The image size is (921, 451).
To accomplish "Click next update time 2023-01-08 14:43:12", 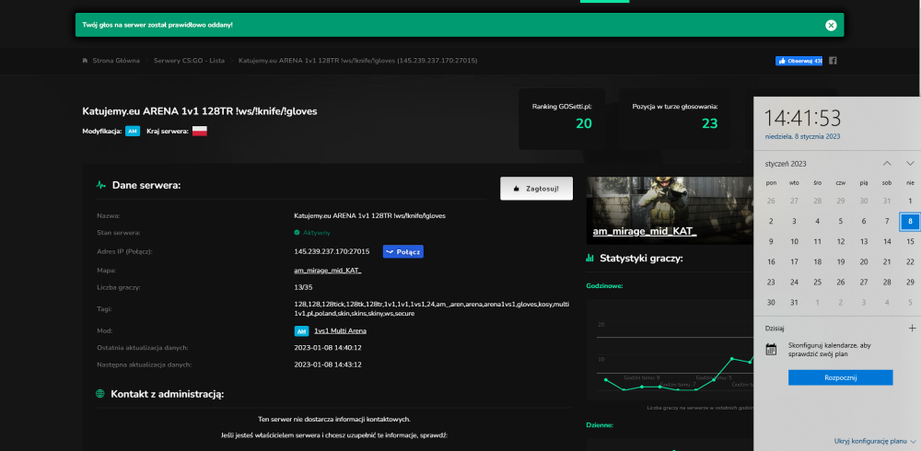I will 328,364.
